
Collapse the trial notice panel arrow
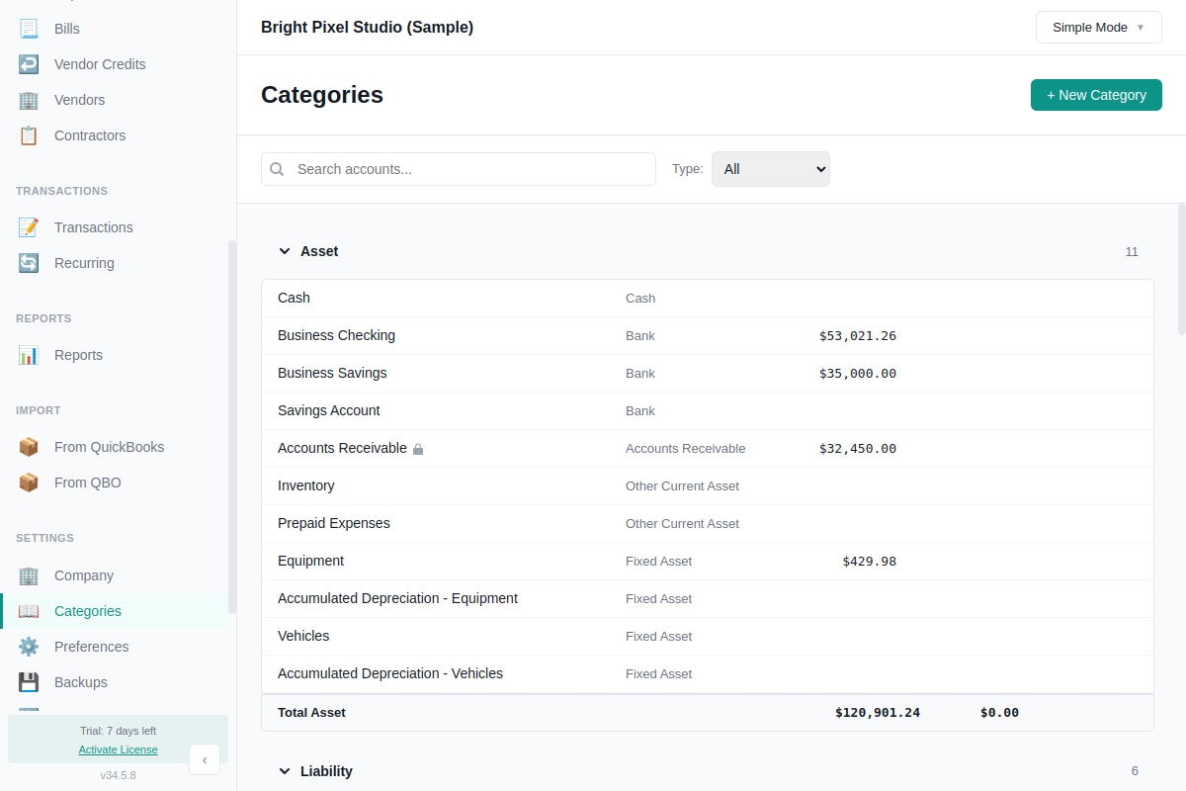(205, 759)
